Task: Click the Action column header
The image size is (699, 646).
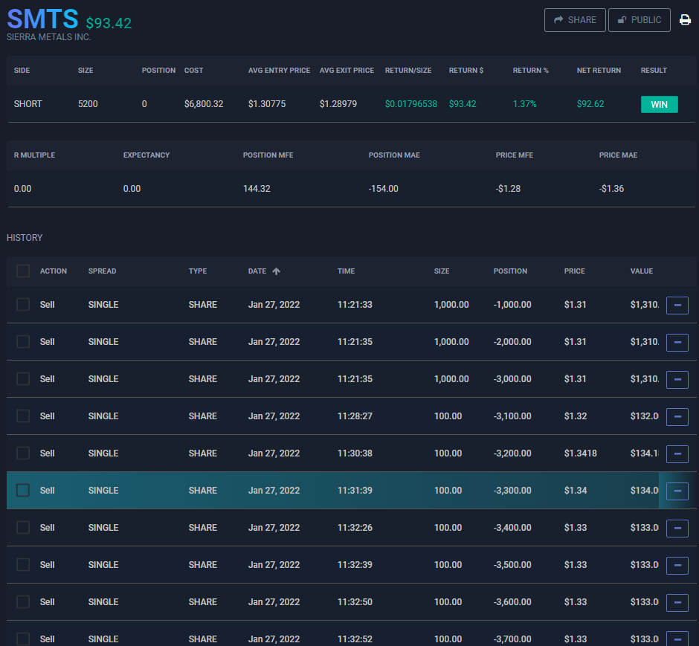Action: (x=54, y=271)
